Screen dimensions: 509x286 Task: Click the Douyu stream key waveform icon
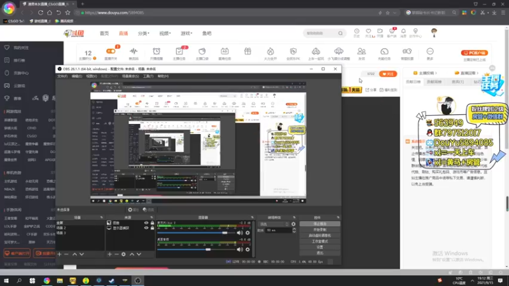pos(134,51)
